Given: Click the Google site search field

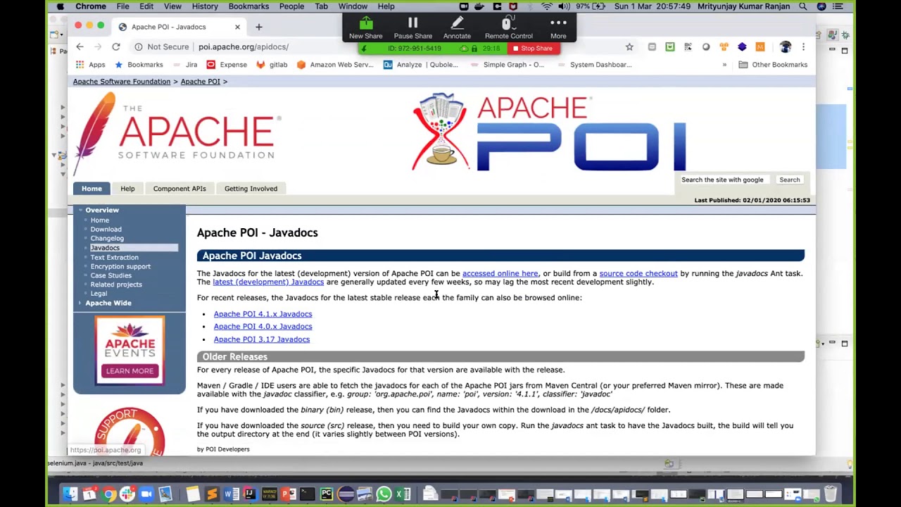Looking at the screenshot, I should pos(724,180).
